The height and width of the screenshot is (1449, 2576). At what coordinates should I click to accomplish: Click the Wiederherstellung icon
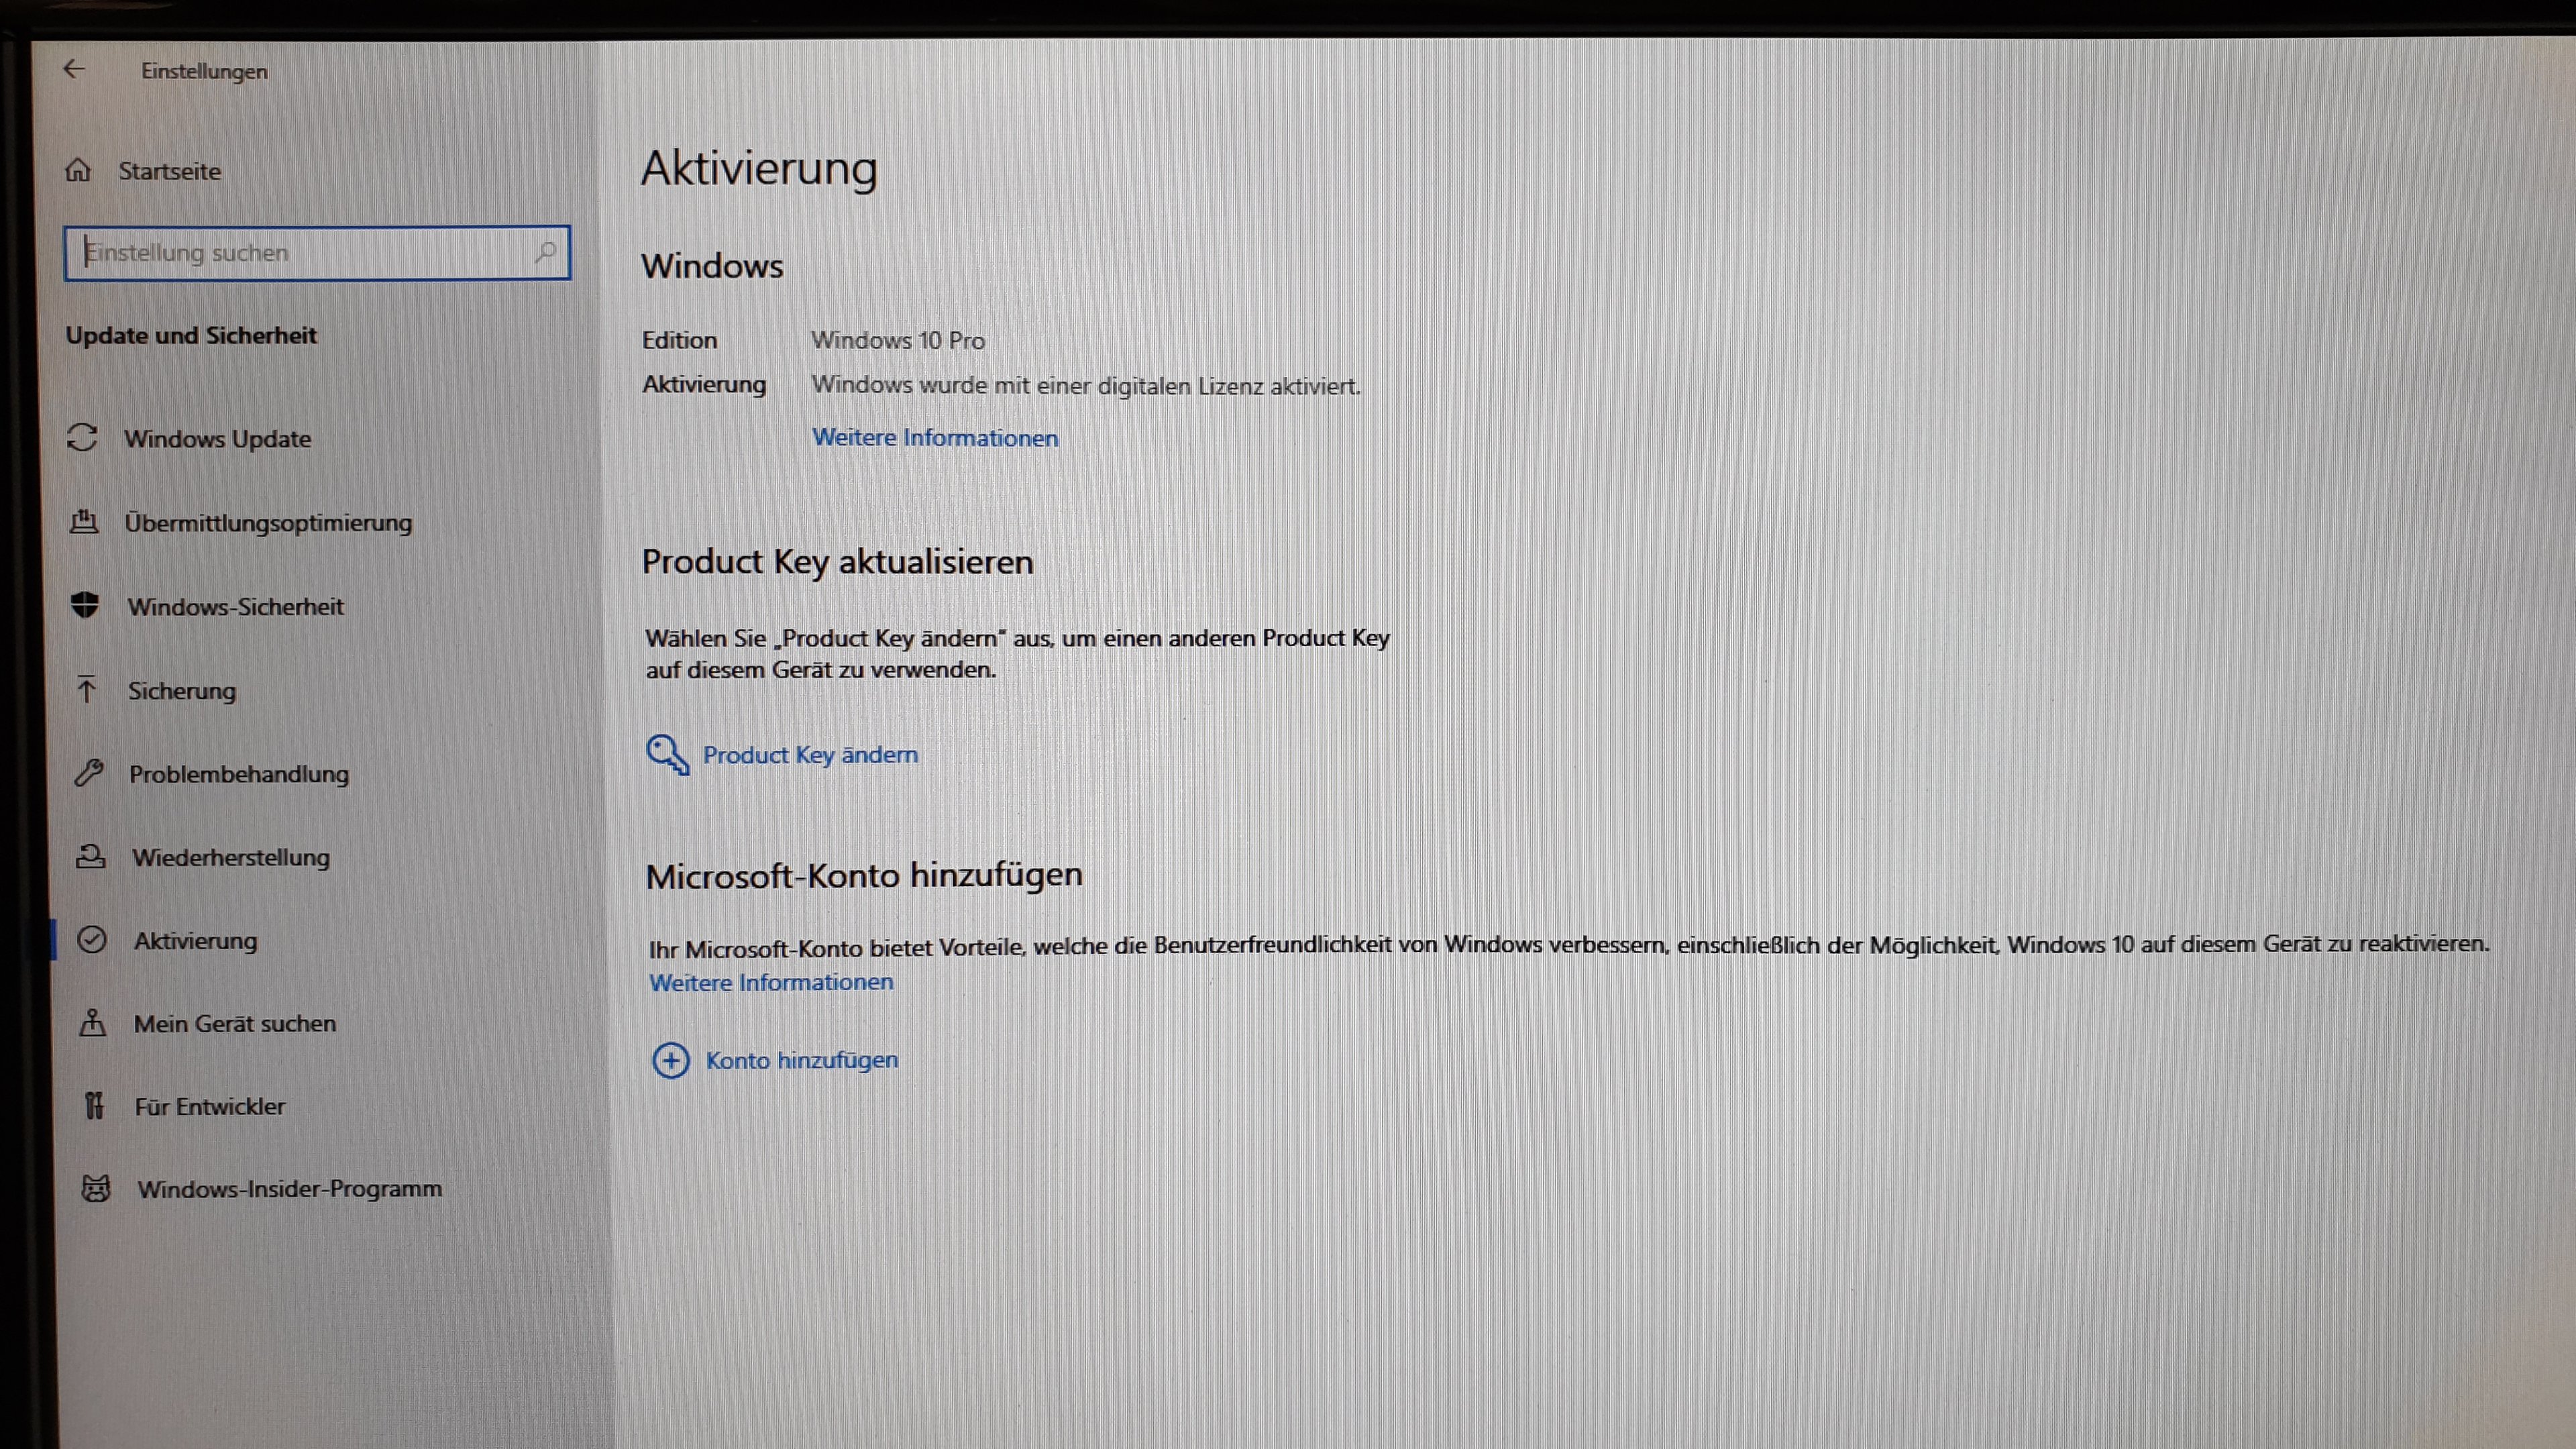click(90, 856)
